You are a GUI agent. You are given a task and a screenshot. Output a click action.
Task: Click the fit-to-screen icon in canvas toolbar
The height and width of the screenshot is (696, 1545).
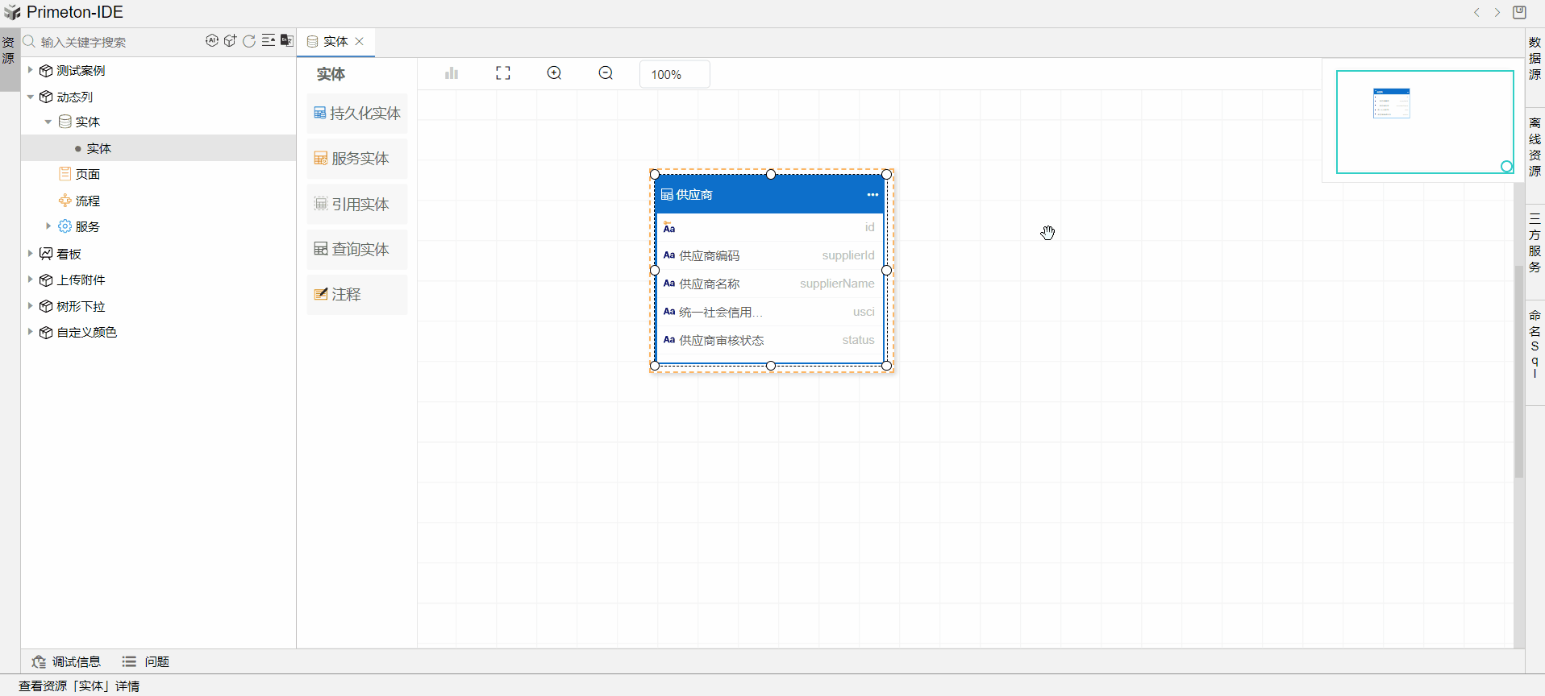(x=503, y=73)
